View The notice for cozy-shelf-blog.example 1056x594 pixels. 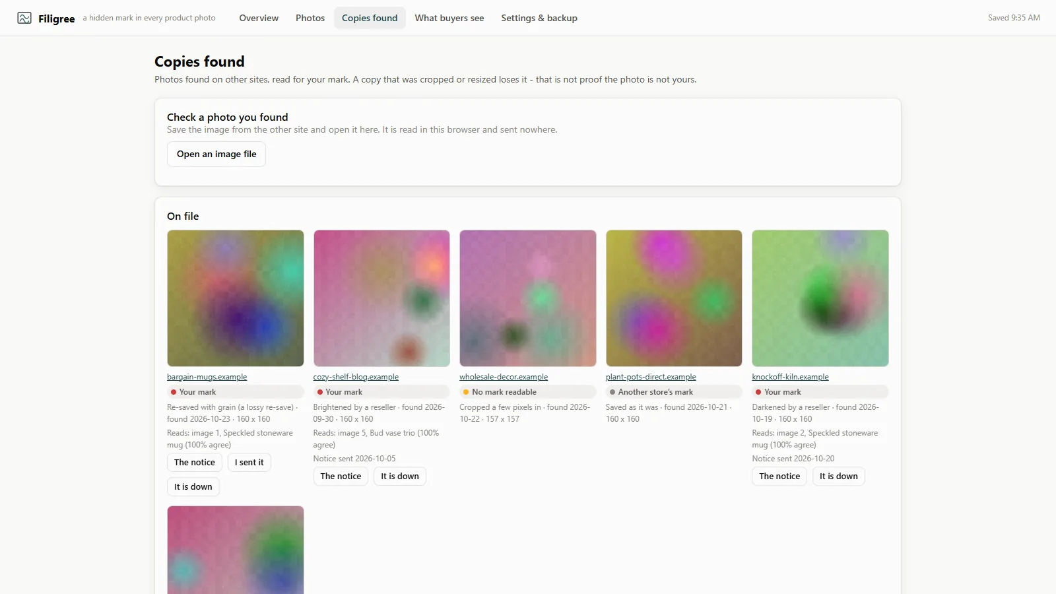tap(341, 477)
